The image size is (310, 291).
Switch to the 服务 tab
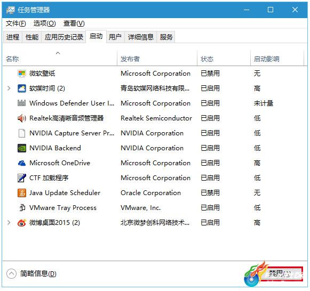[166, 37]
